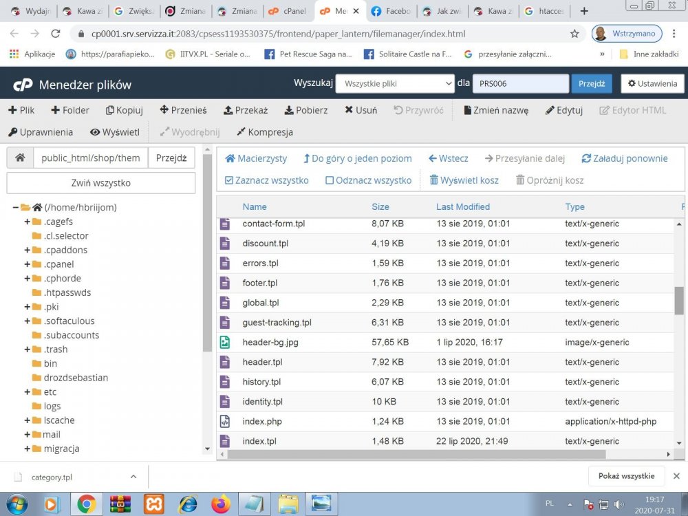Image resolution: width=688 pixels, height=516 pixels.
Task: Select the logs folder in tree
Action: pyautogui.click(x=52, y=407)
